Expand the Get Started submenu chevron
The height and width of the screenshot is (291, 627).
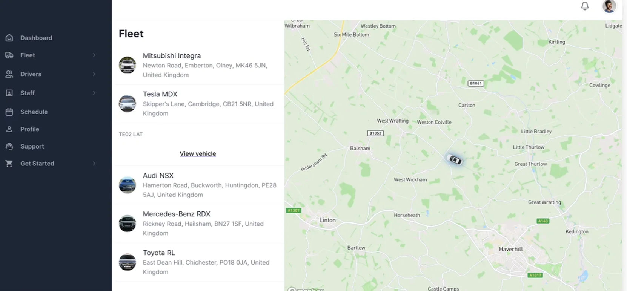pos(94,164)
